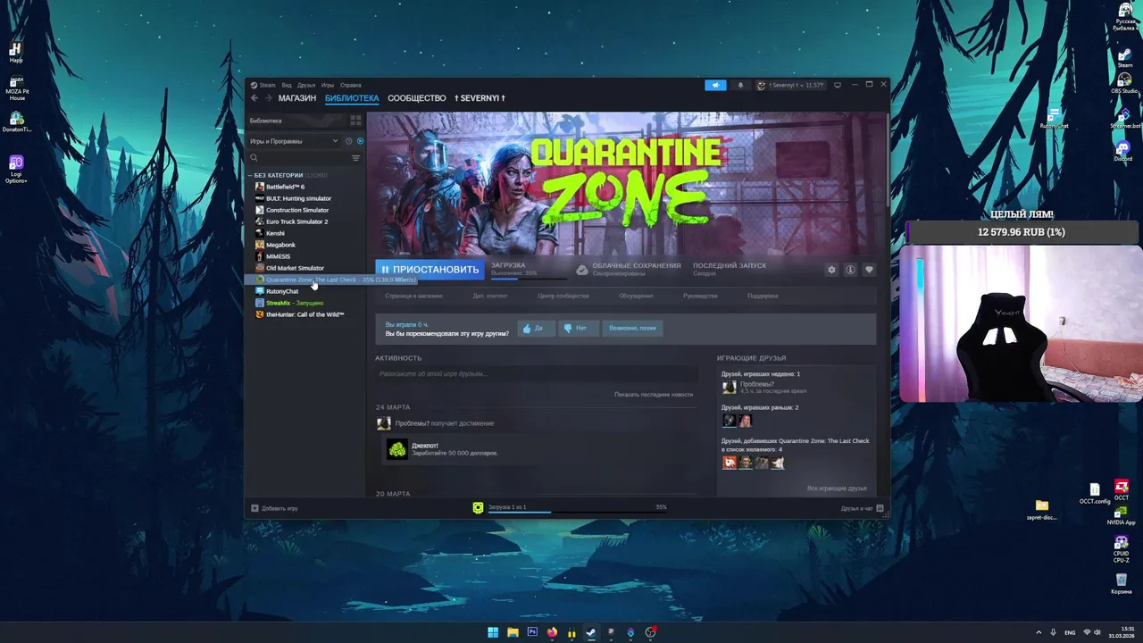
Task: Click the activity post input field
Action: [537, 373]
